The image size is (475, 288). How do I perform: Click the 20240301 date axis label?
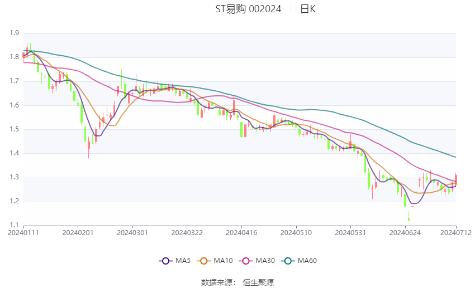[132, 233]
